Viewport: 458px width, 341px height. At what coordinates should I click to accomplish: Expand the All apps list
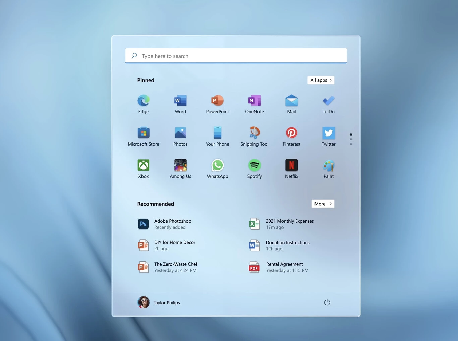click(x=321, y=80)
